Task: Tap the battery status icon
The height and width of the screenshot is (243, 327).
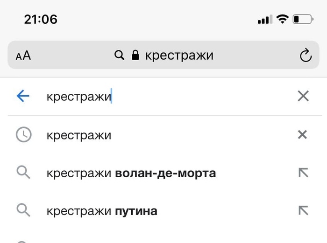Action: coord(303,20)
